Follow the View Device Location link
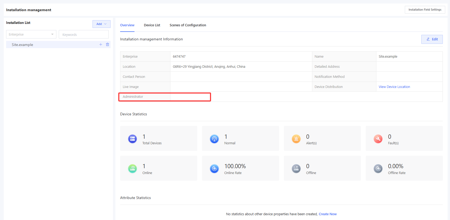The height and width of the screenshot is (220, 450). [394, 87]
